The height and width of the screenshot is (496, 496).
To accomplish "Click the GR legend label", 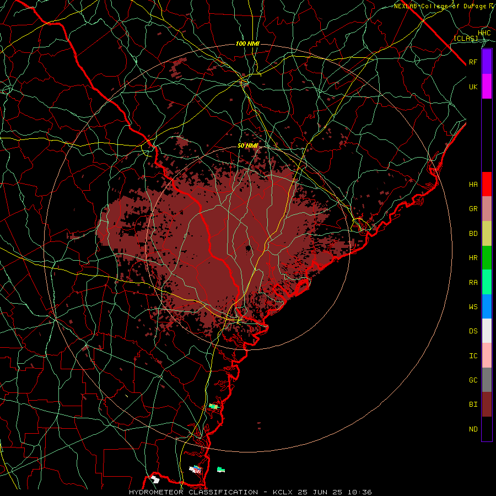I will (473, 209).
